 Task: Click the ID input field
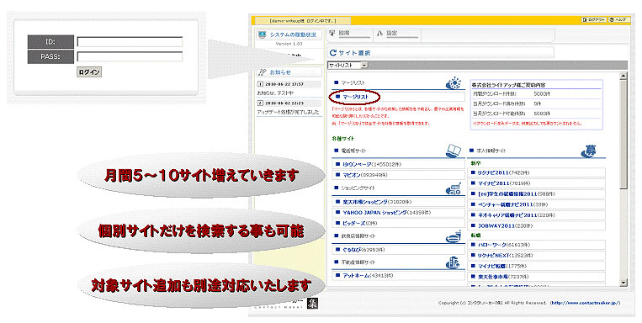[x=130, y=42]
